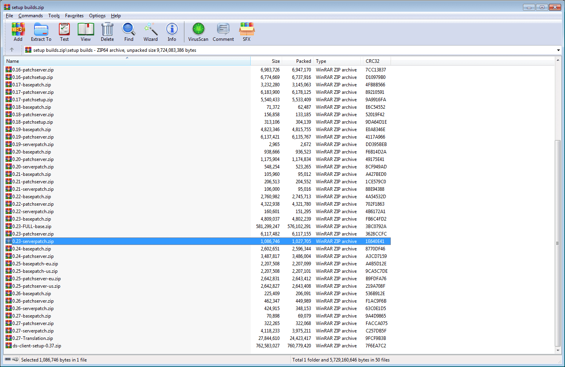Click icon of 0.16-patchserver.zip
This screenshot has height=367, width=565.
[x=9, y=69]
